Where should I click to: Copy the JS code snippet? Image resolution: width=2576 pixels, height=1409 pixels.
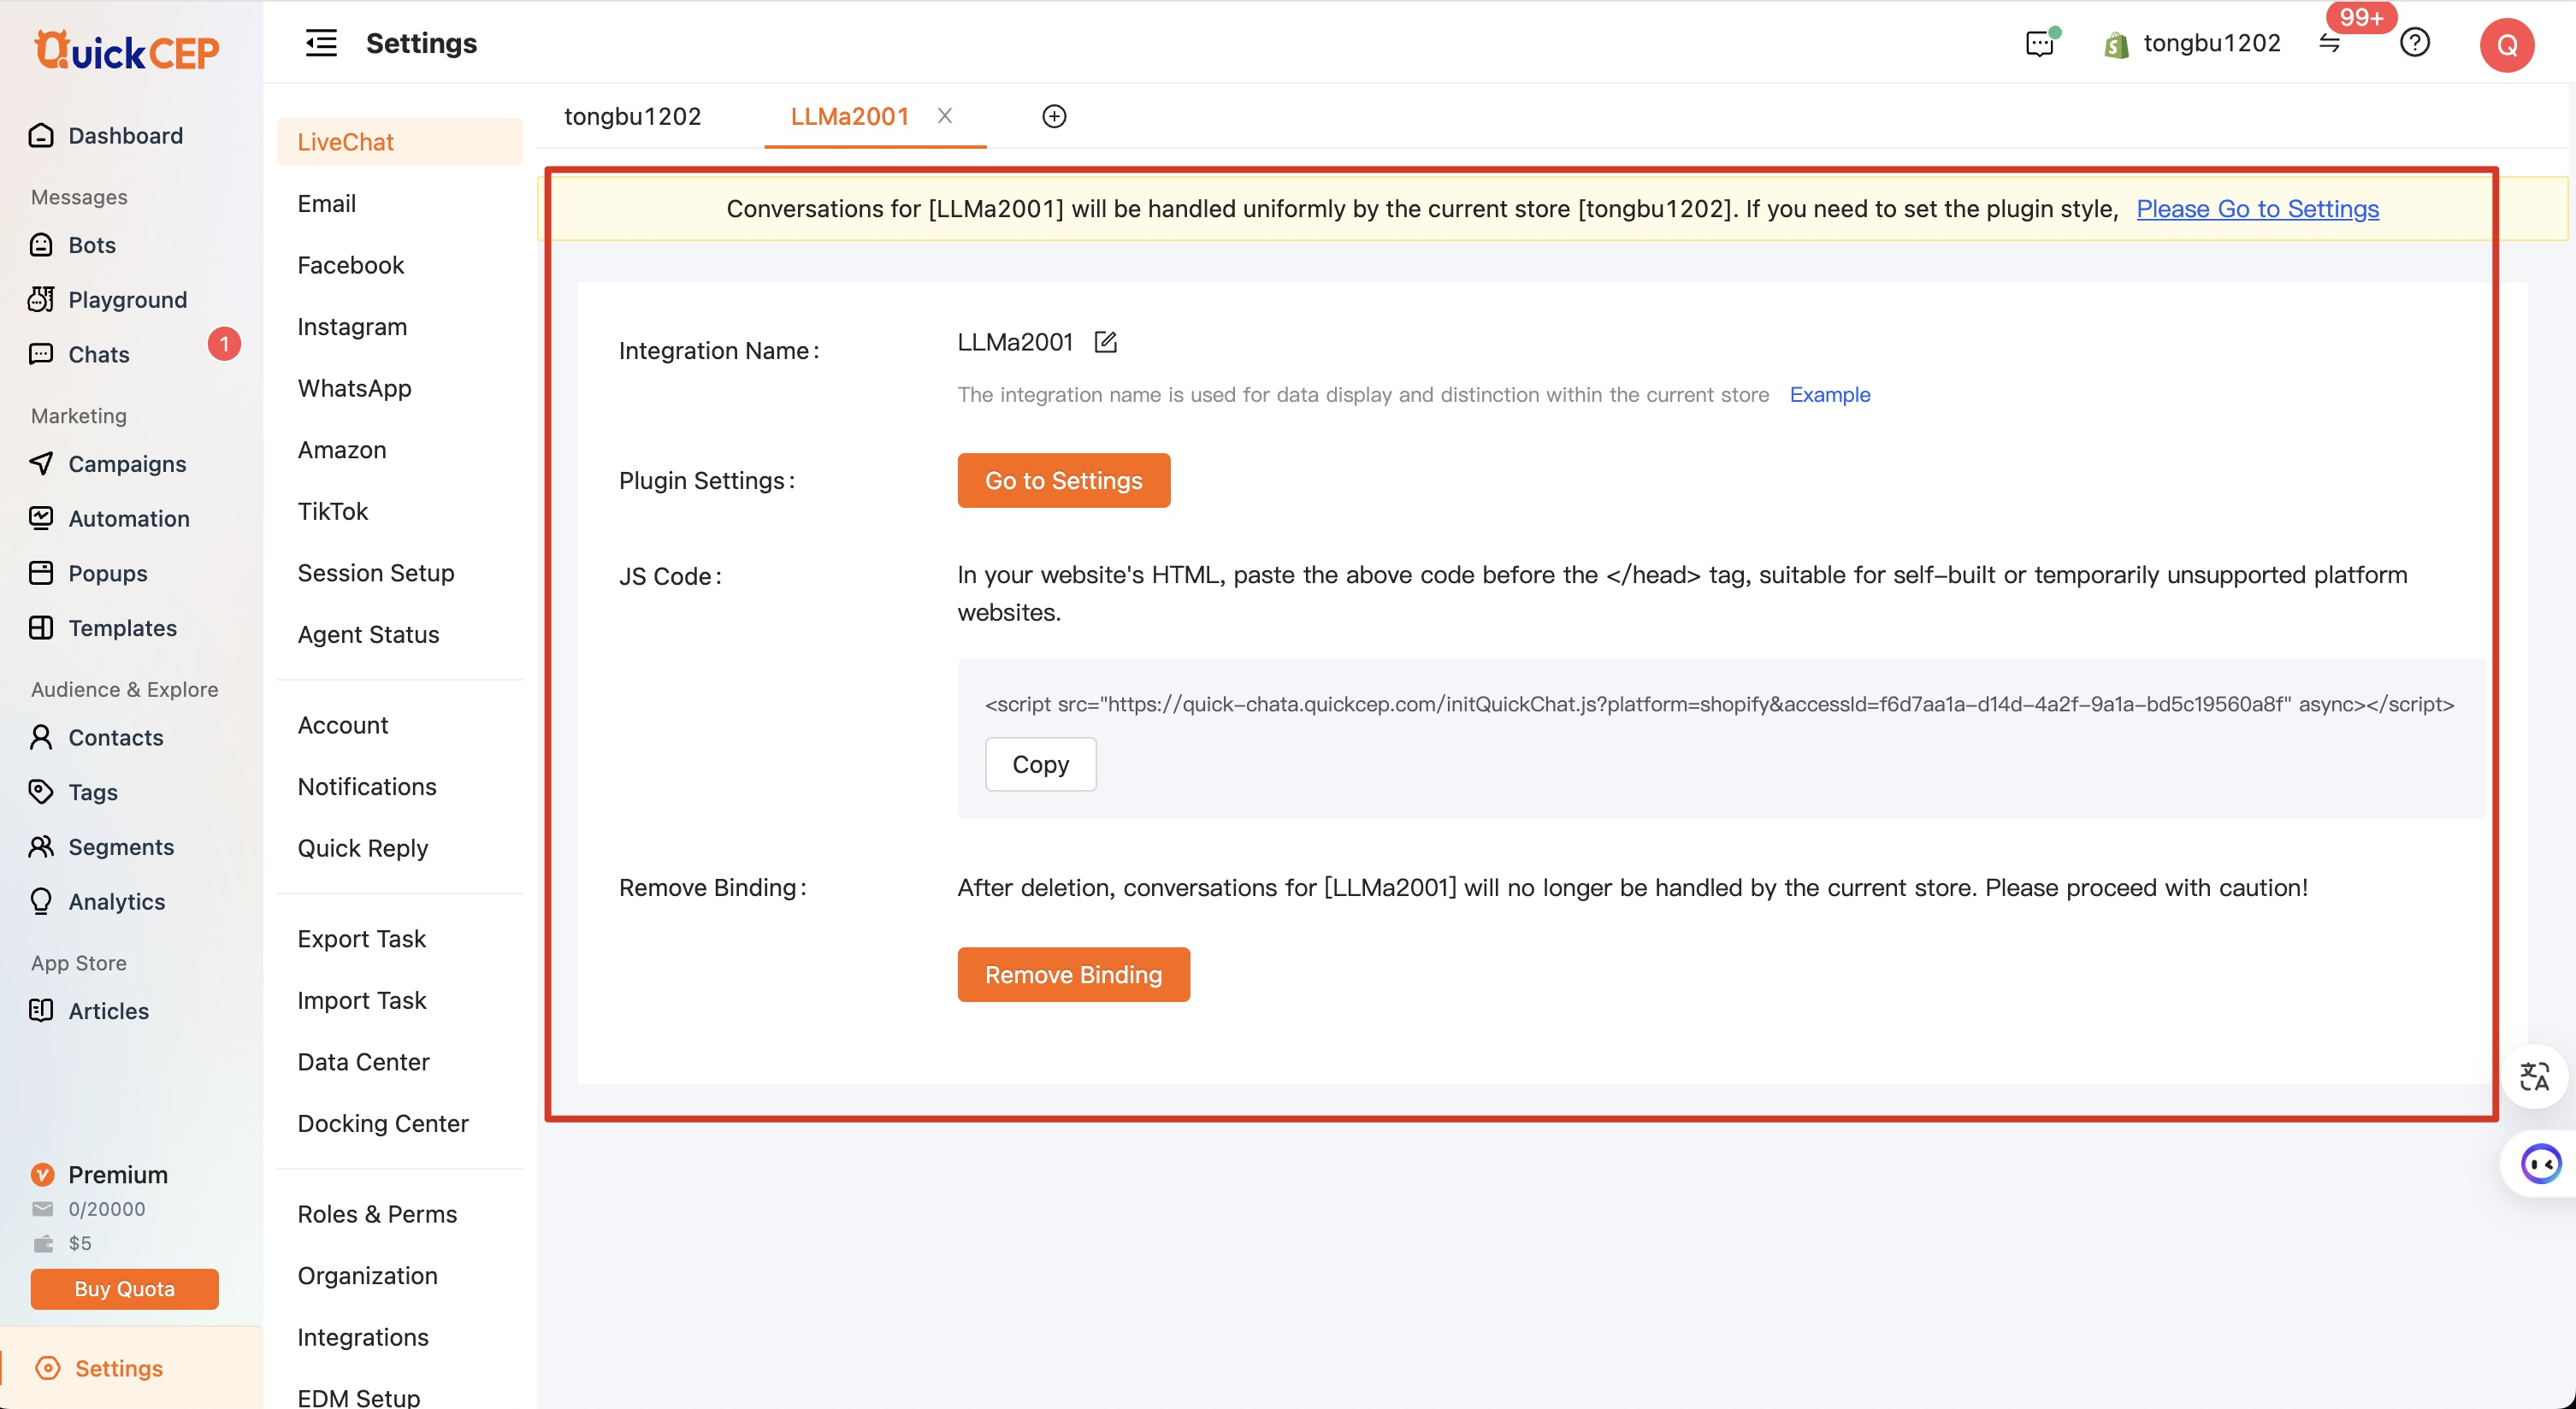point(1040,764)
